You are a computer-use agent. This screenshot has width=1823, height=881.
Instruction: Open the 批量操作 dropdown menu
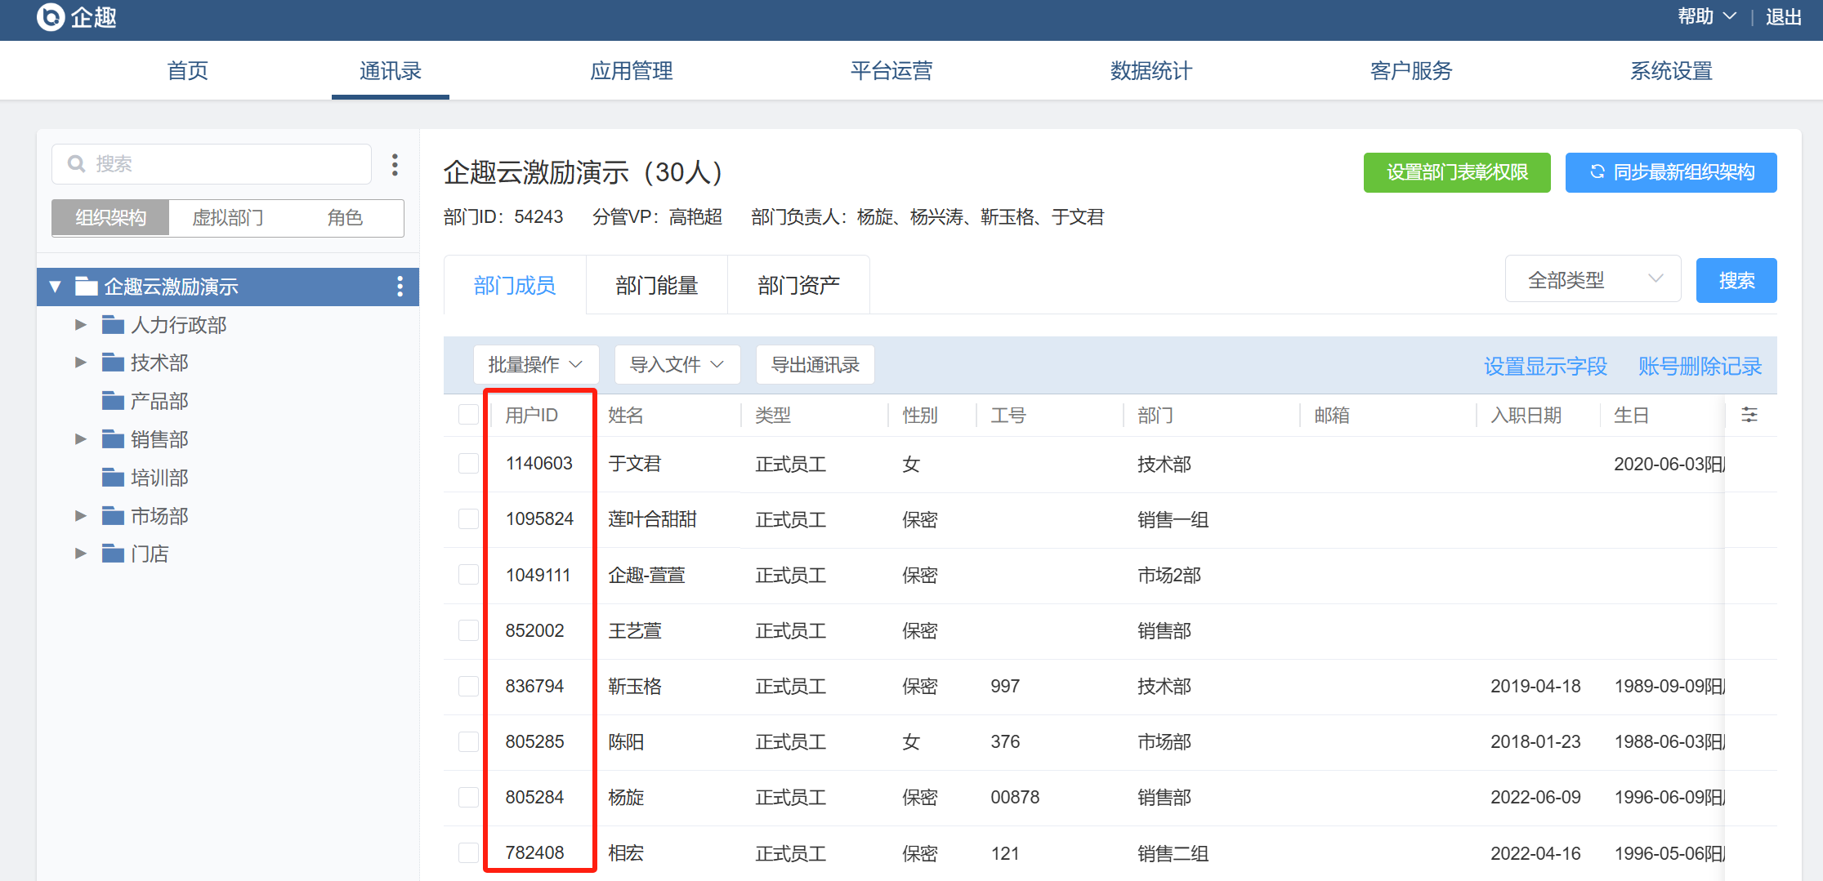click(535, 365)
